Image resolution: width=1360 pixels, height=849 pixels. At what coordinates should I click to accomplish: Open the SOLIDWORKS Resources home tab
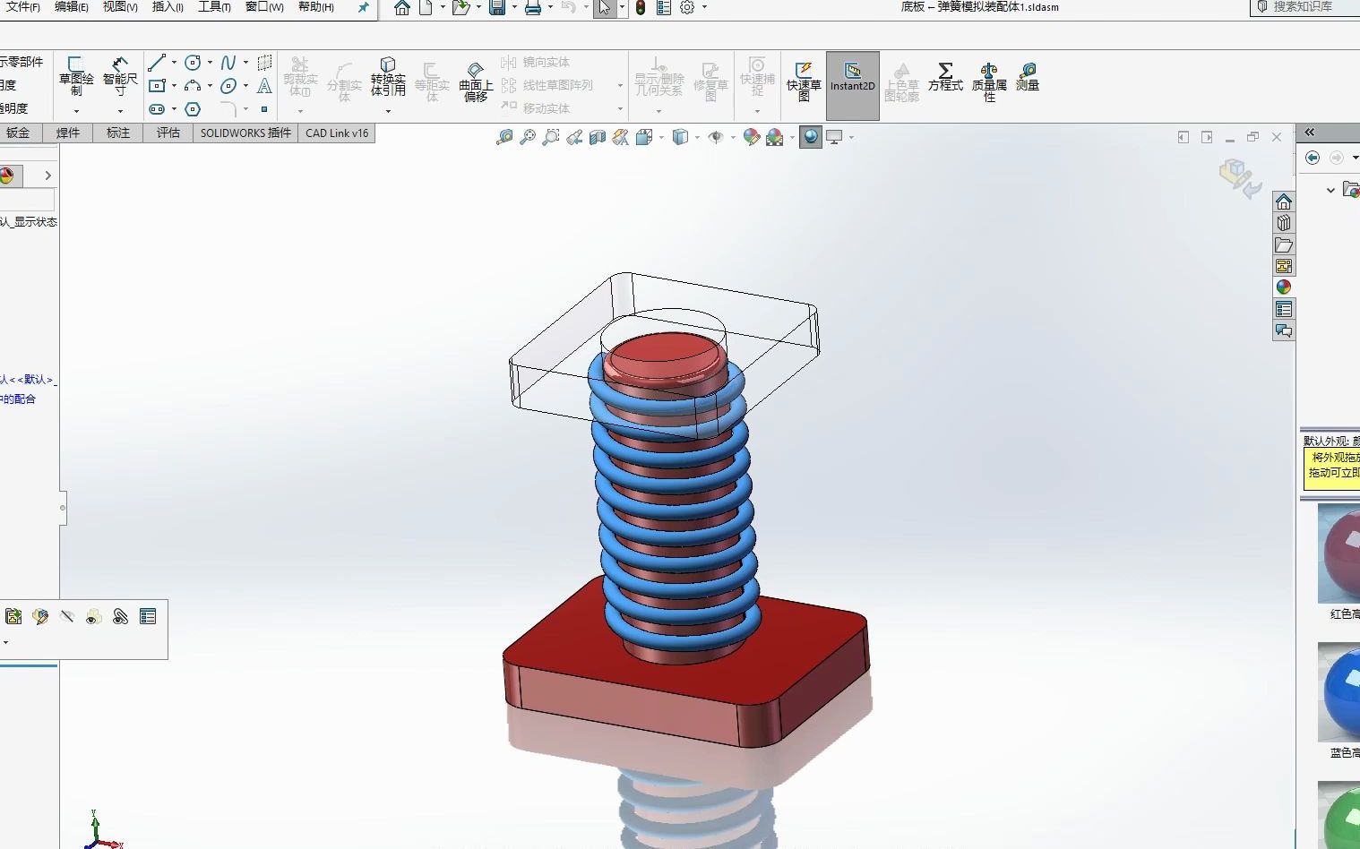pos(1284,202)
